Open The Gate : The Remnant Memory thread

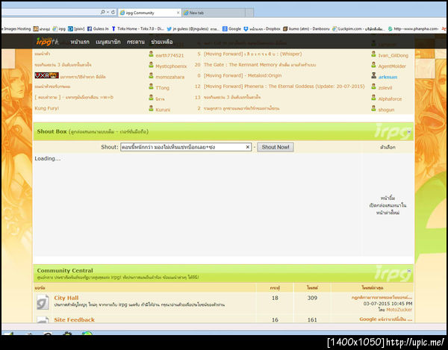(260, 65)
